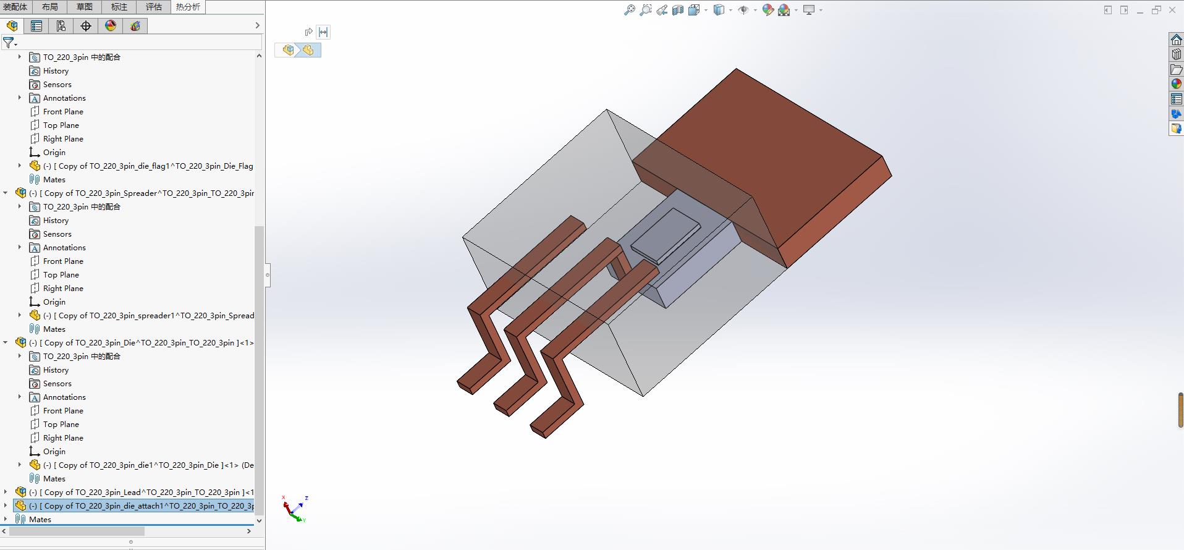This screenshot has height=550, width=1184.
Task: Open the DimXpertManager crosshair tab
Action: tap(86, 25)
